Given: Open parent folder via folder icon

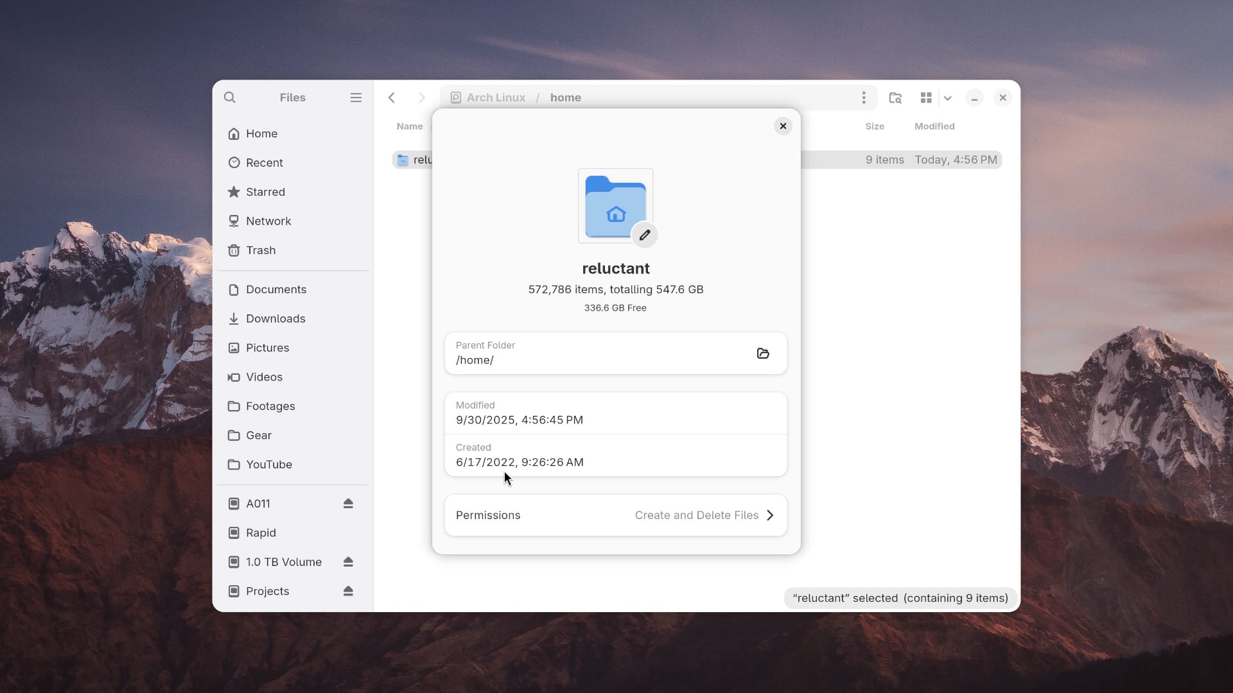Looking at the screenshot, I should click(x=763, y=354).
